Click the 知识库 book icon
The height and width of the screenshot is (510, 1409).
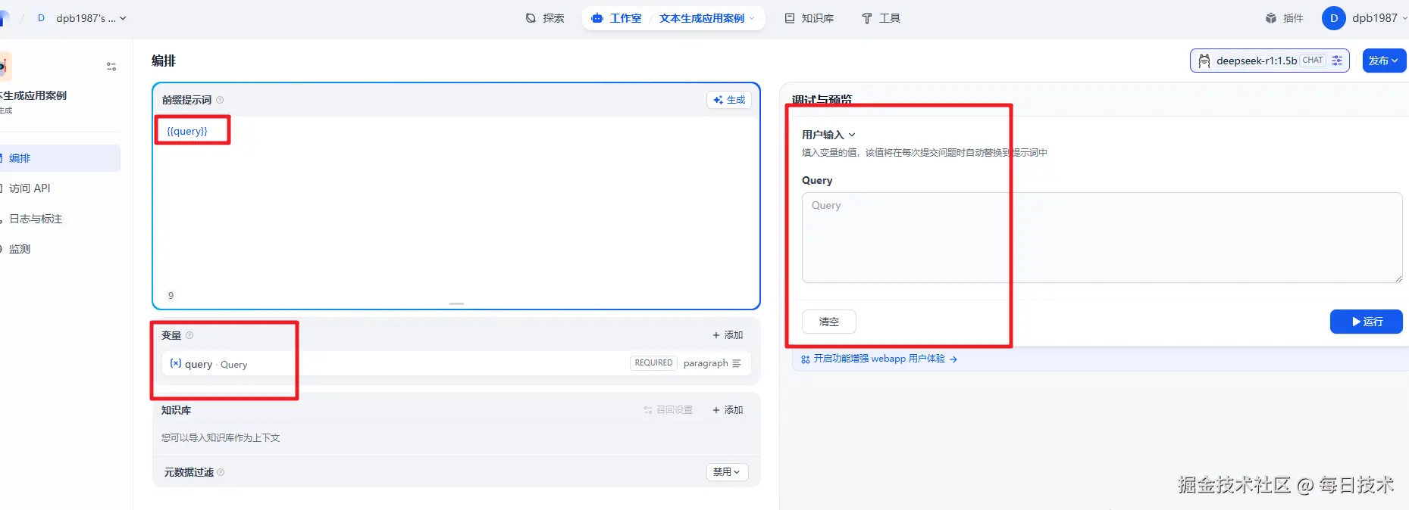coord(790,18)
